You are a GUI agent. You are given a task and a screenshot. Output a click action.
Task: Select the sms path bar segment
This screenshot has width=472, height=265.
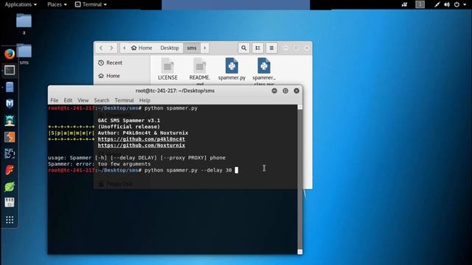pos(192,48)
